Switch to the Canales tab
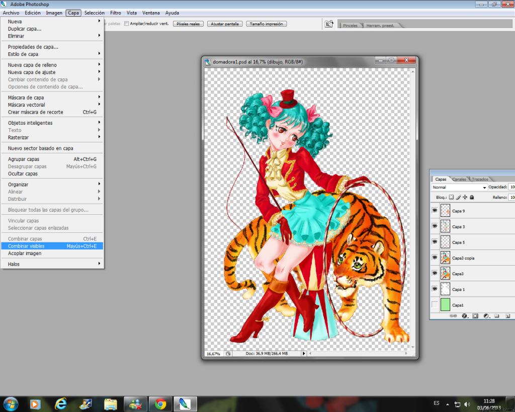Screen dimensions: 515x412 click(x=459, y=179)
